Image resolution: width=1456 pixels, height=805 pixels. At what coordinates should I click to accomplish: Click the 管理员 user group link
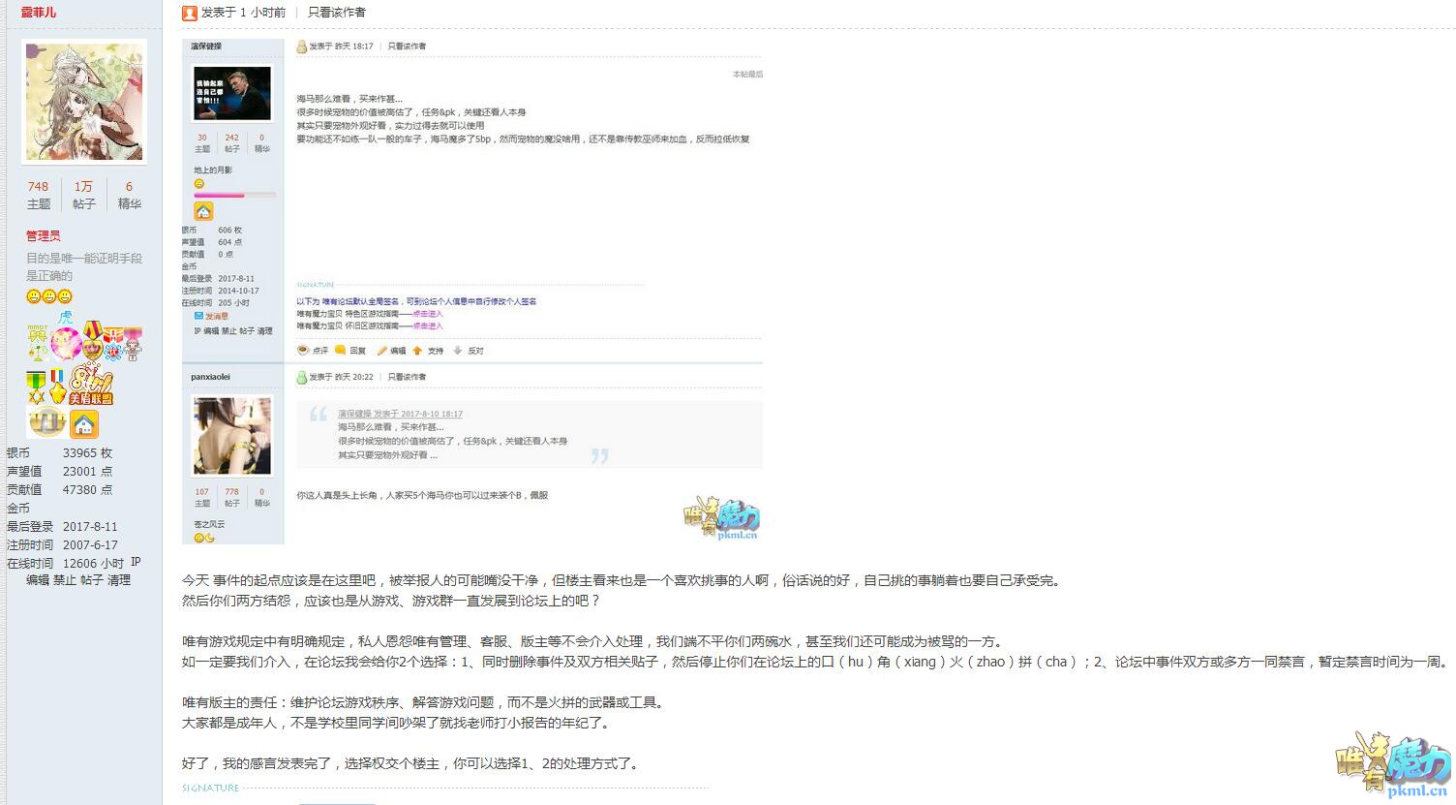pyautogui.click(x=43, y=235)
